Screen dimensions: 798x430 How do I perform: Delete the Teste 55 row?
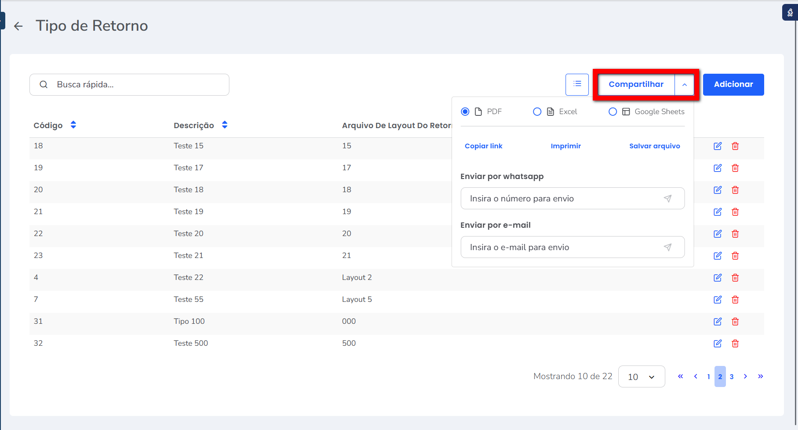click(x=735, y=300)
